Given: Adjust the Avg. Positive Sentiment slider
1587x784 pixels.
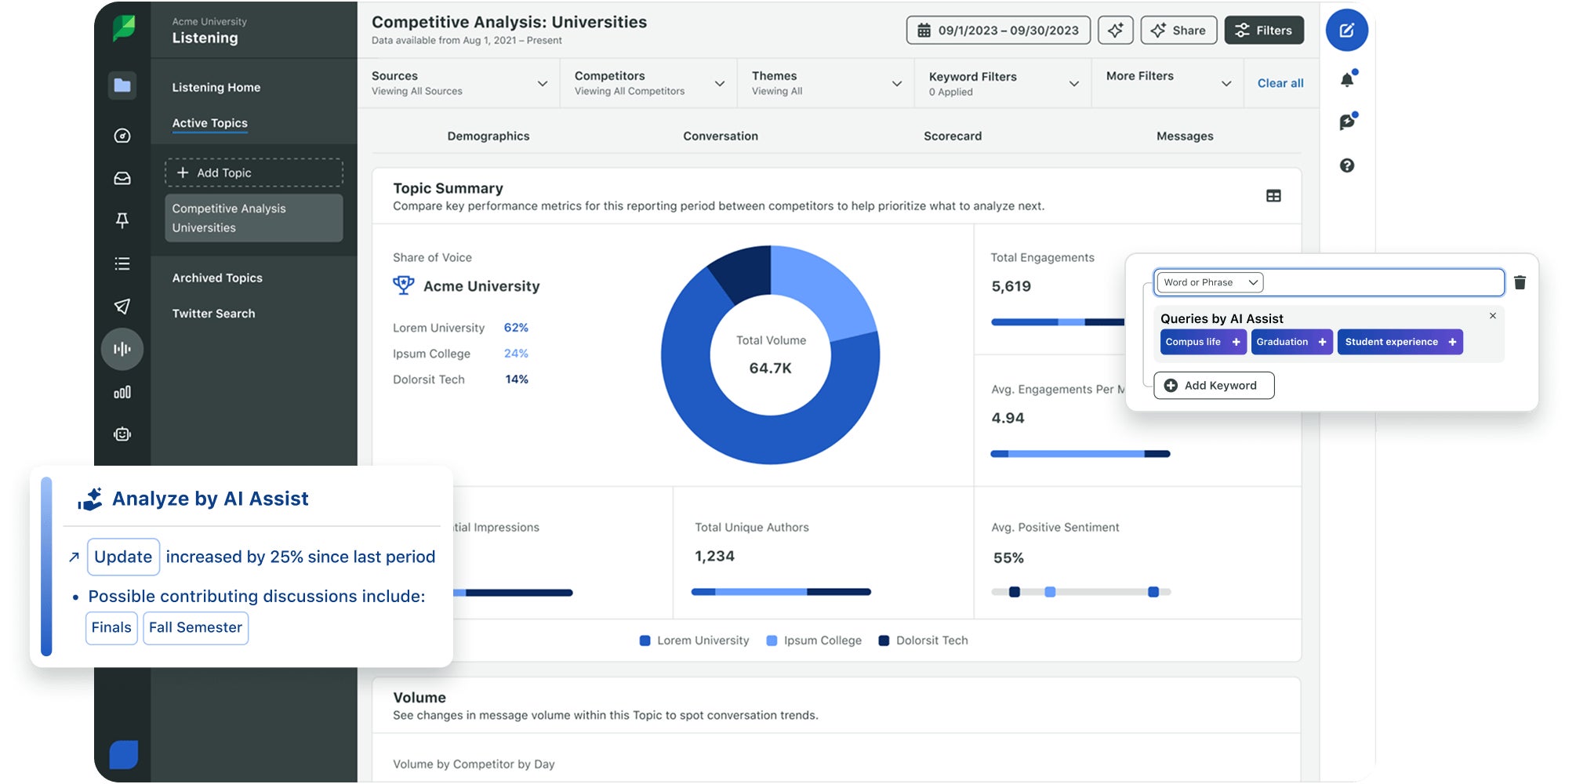Looking at the screenshot, I should pyautogui.click(x=1082, y=591).
